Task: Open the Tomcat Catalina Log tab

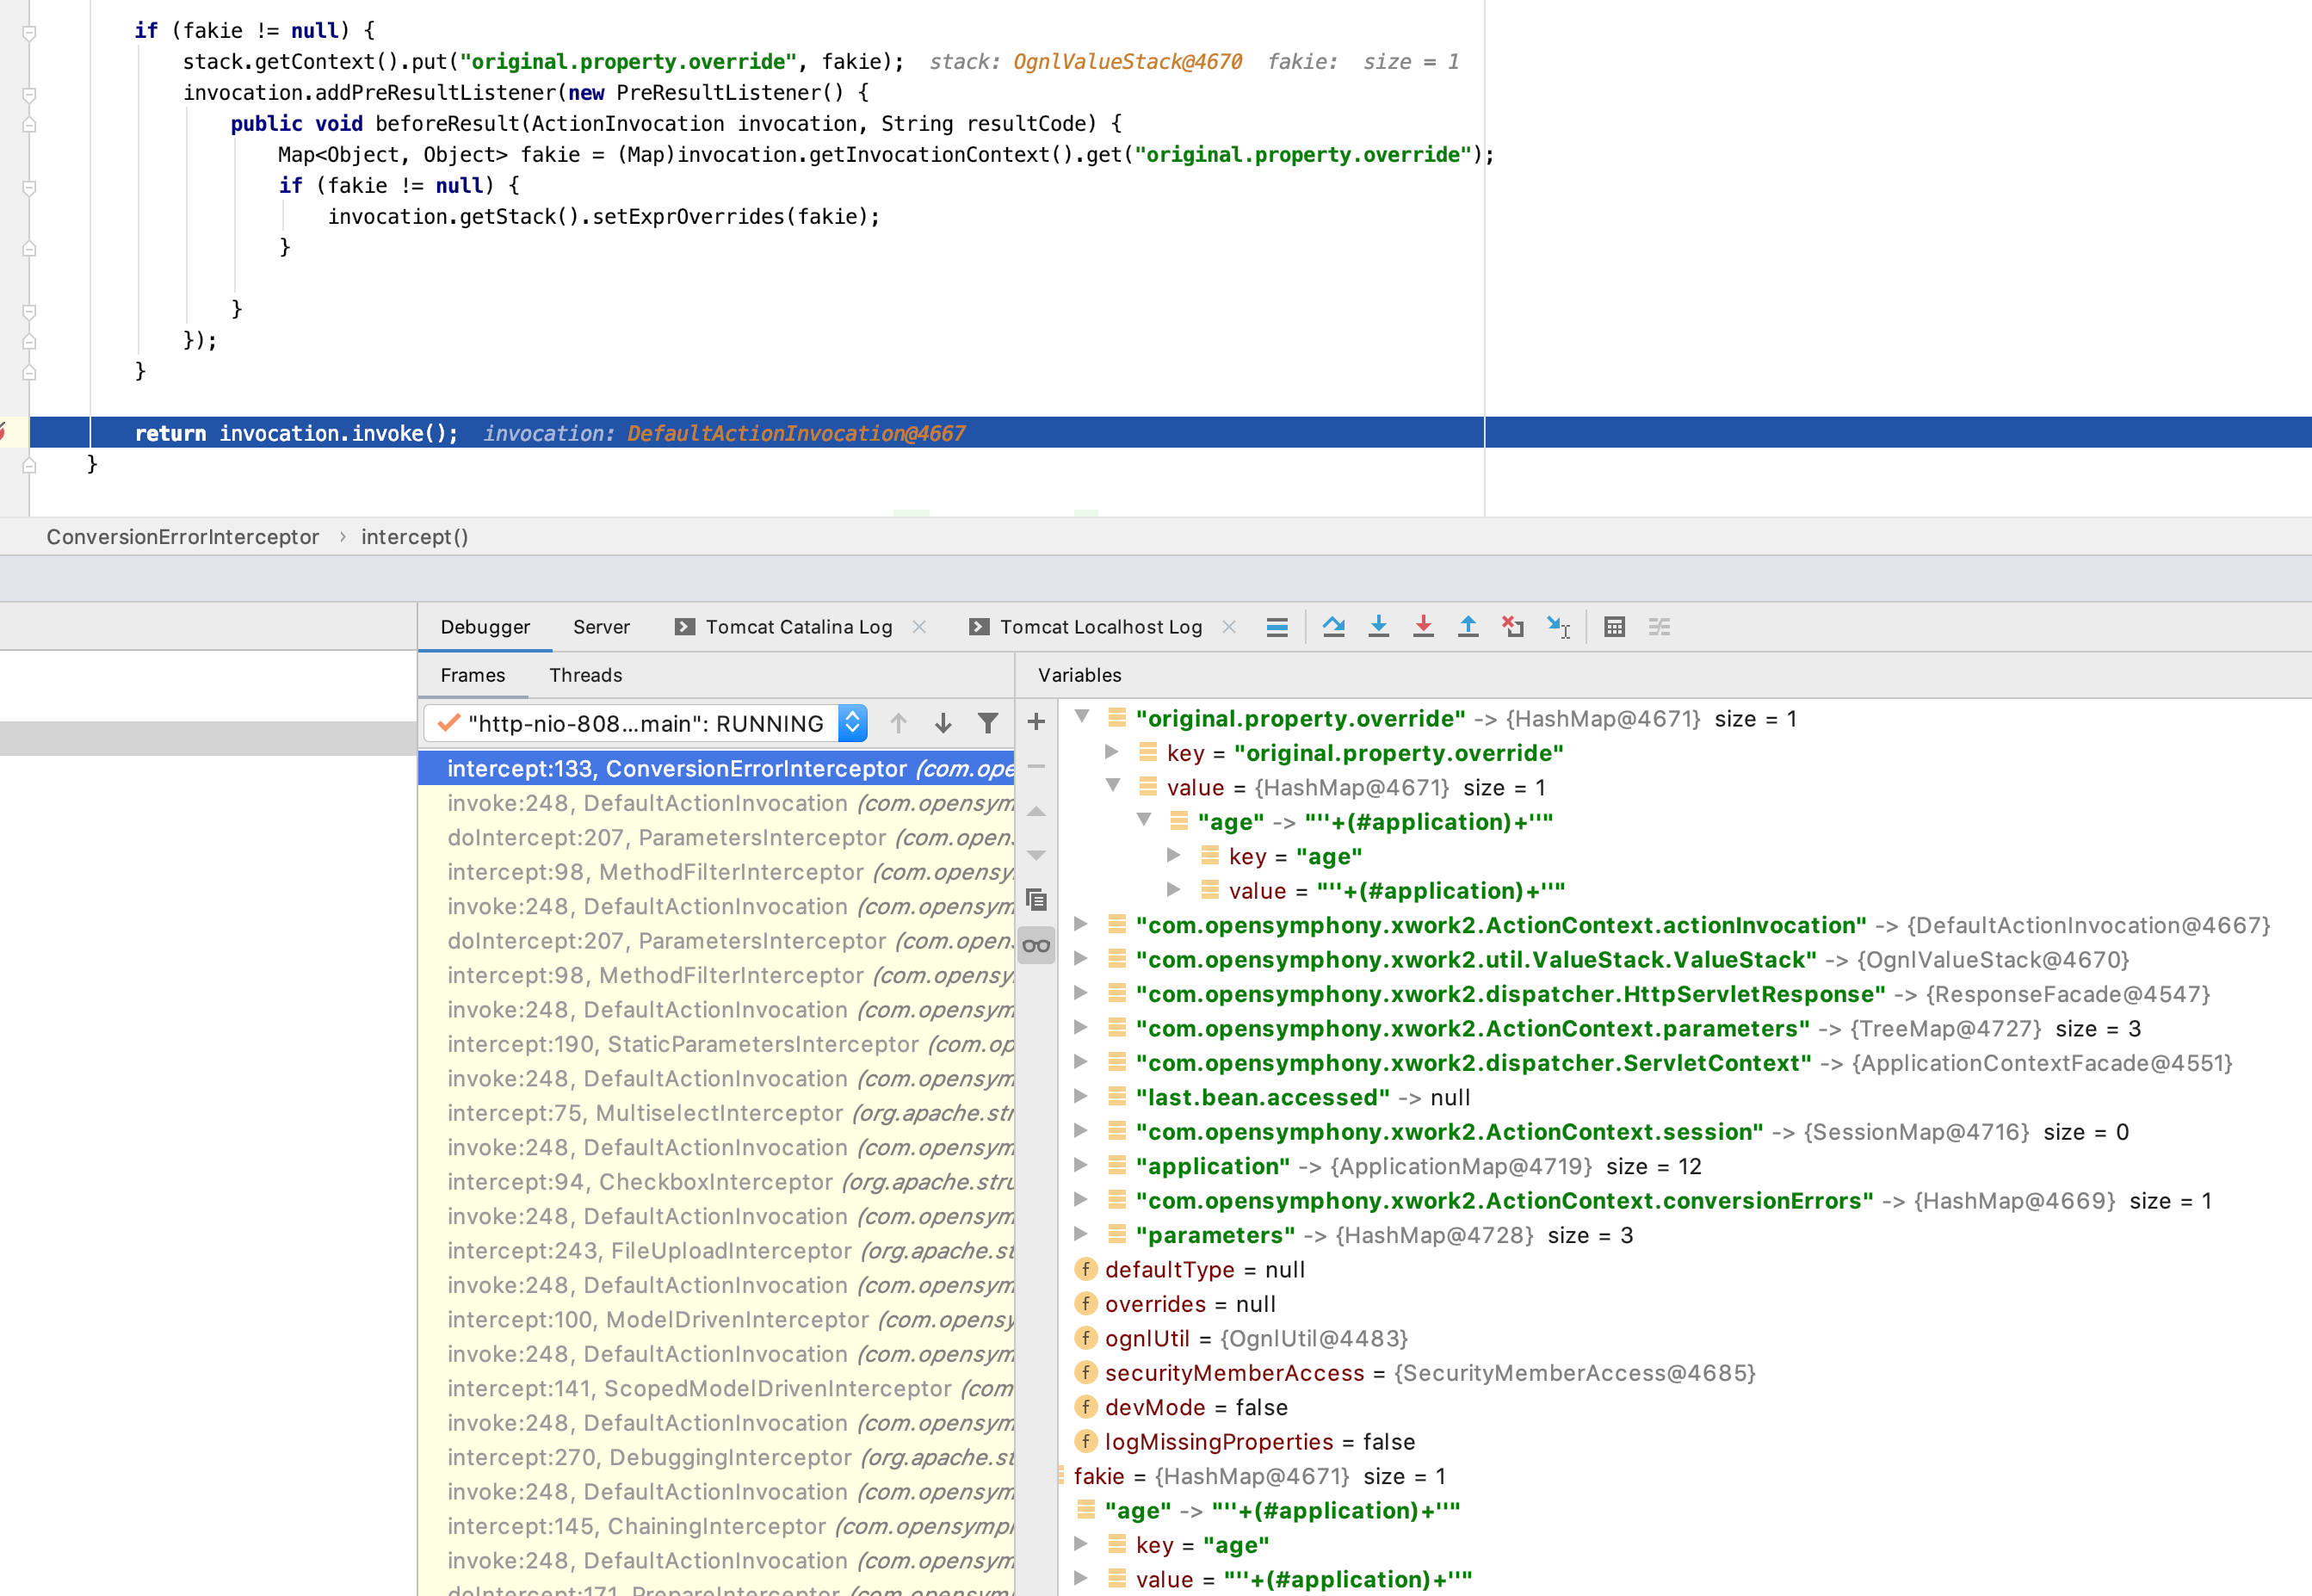Action: (798, 627)
